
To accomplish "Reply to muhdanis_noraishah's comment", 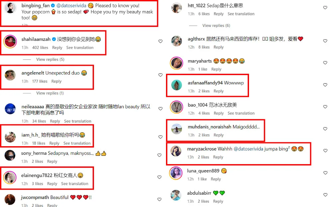I will 218,135.
